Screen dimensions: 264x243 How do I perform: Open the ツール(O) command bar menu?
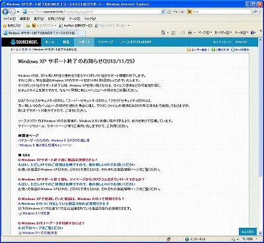(x=241, y=32)
